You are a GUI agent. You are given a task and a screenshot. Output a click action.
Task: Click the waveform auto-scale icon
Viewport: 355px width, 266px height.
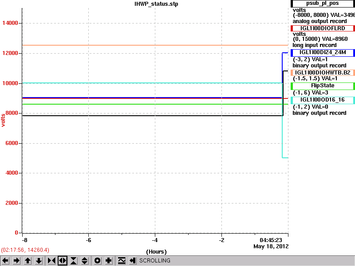point(122,261)
